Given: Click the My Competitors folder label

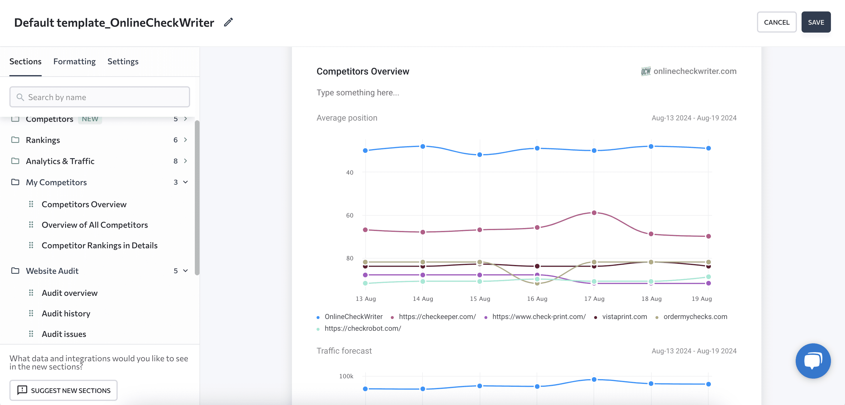Looking at the screenshot, I should (56, 182).
